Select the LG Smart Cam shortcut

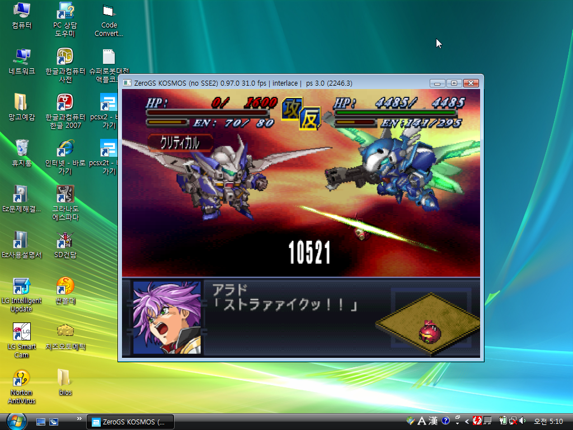tap(22, 341)
